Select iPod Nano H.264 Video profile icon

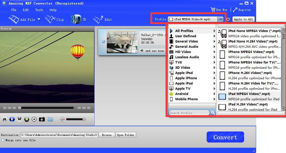(x=222, y=44)
